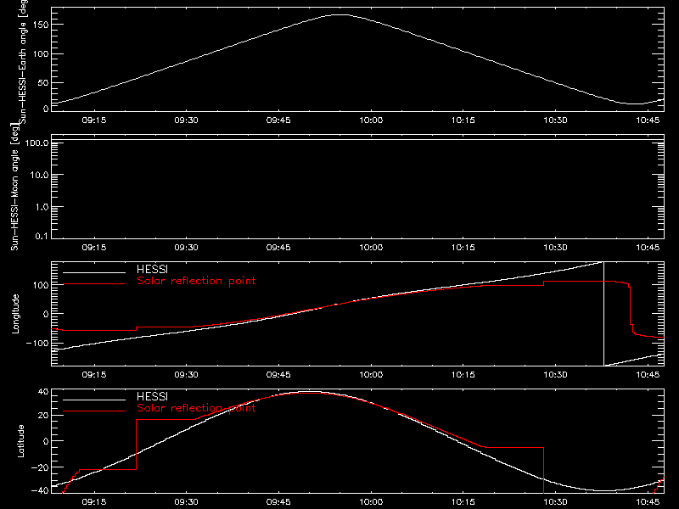The image size is (679, 509).
Task: Click 10:00 time label under Moon angle plot
Action: pyautogui.click(x=371, y=248)
